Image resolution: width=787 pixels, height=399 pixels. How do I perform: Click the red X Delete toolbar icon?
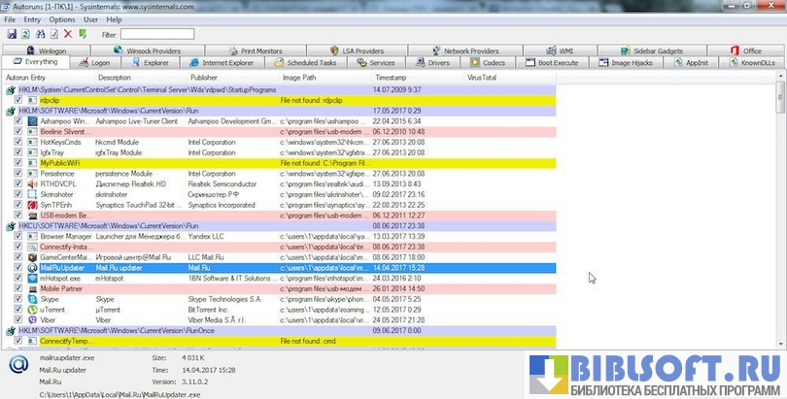pos(68,34)
